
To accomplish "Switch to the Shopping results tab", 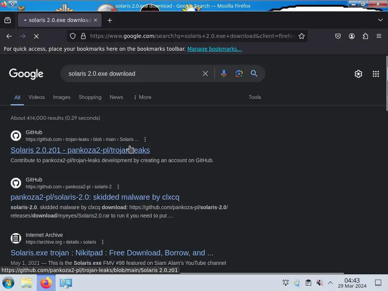I will pyautogui.click(x=90, y=97).
